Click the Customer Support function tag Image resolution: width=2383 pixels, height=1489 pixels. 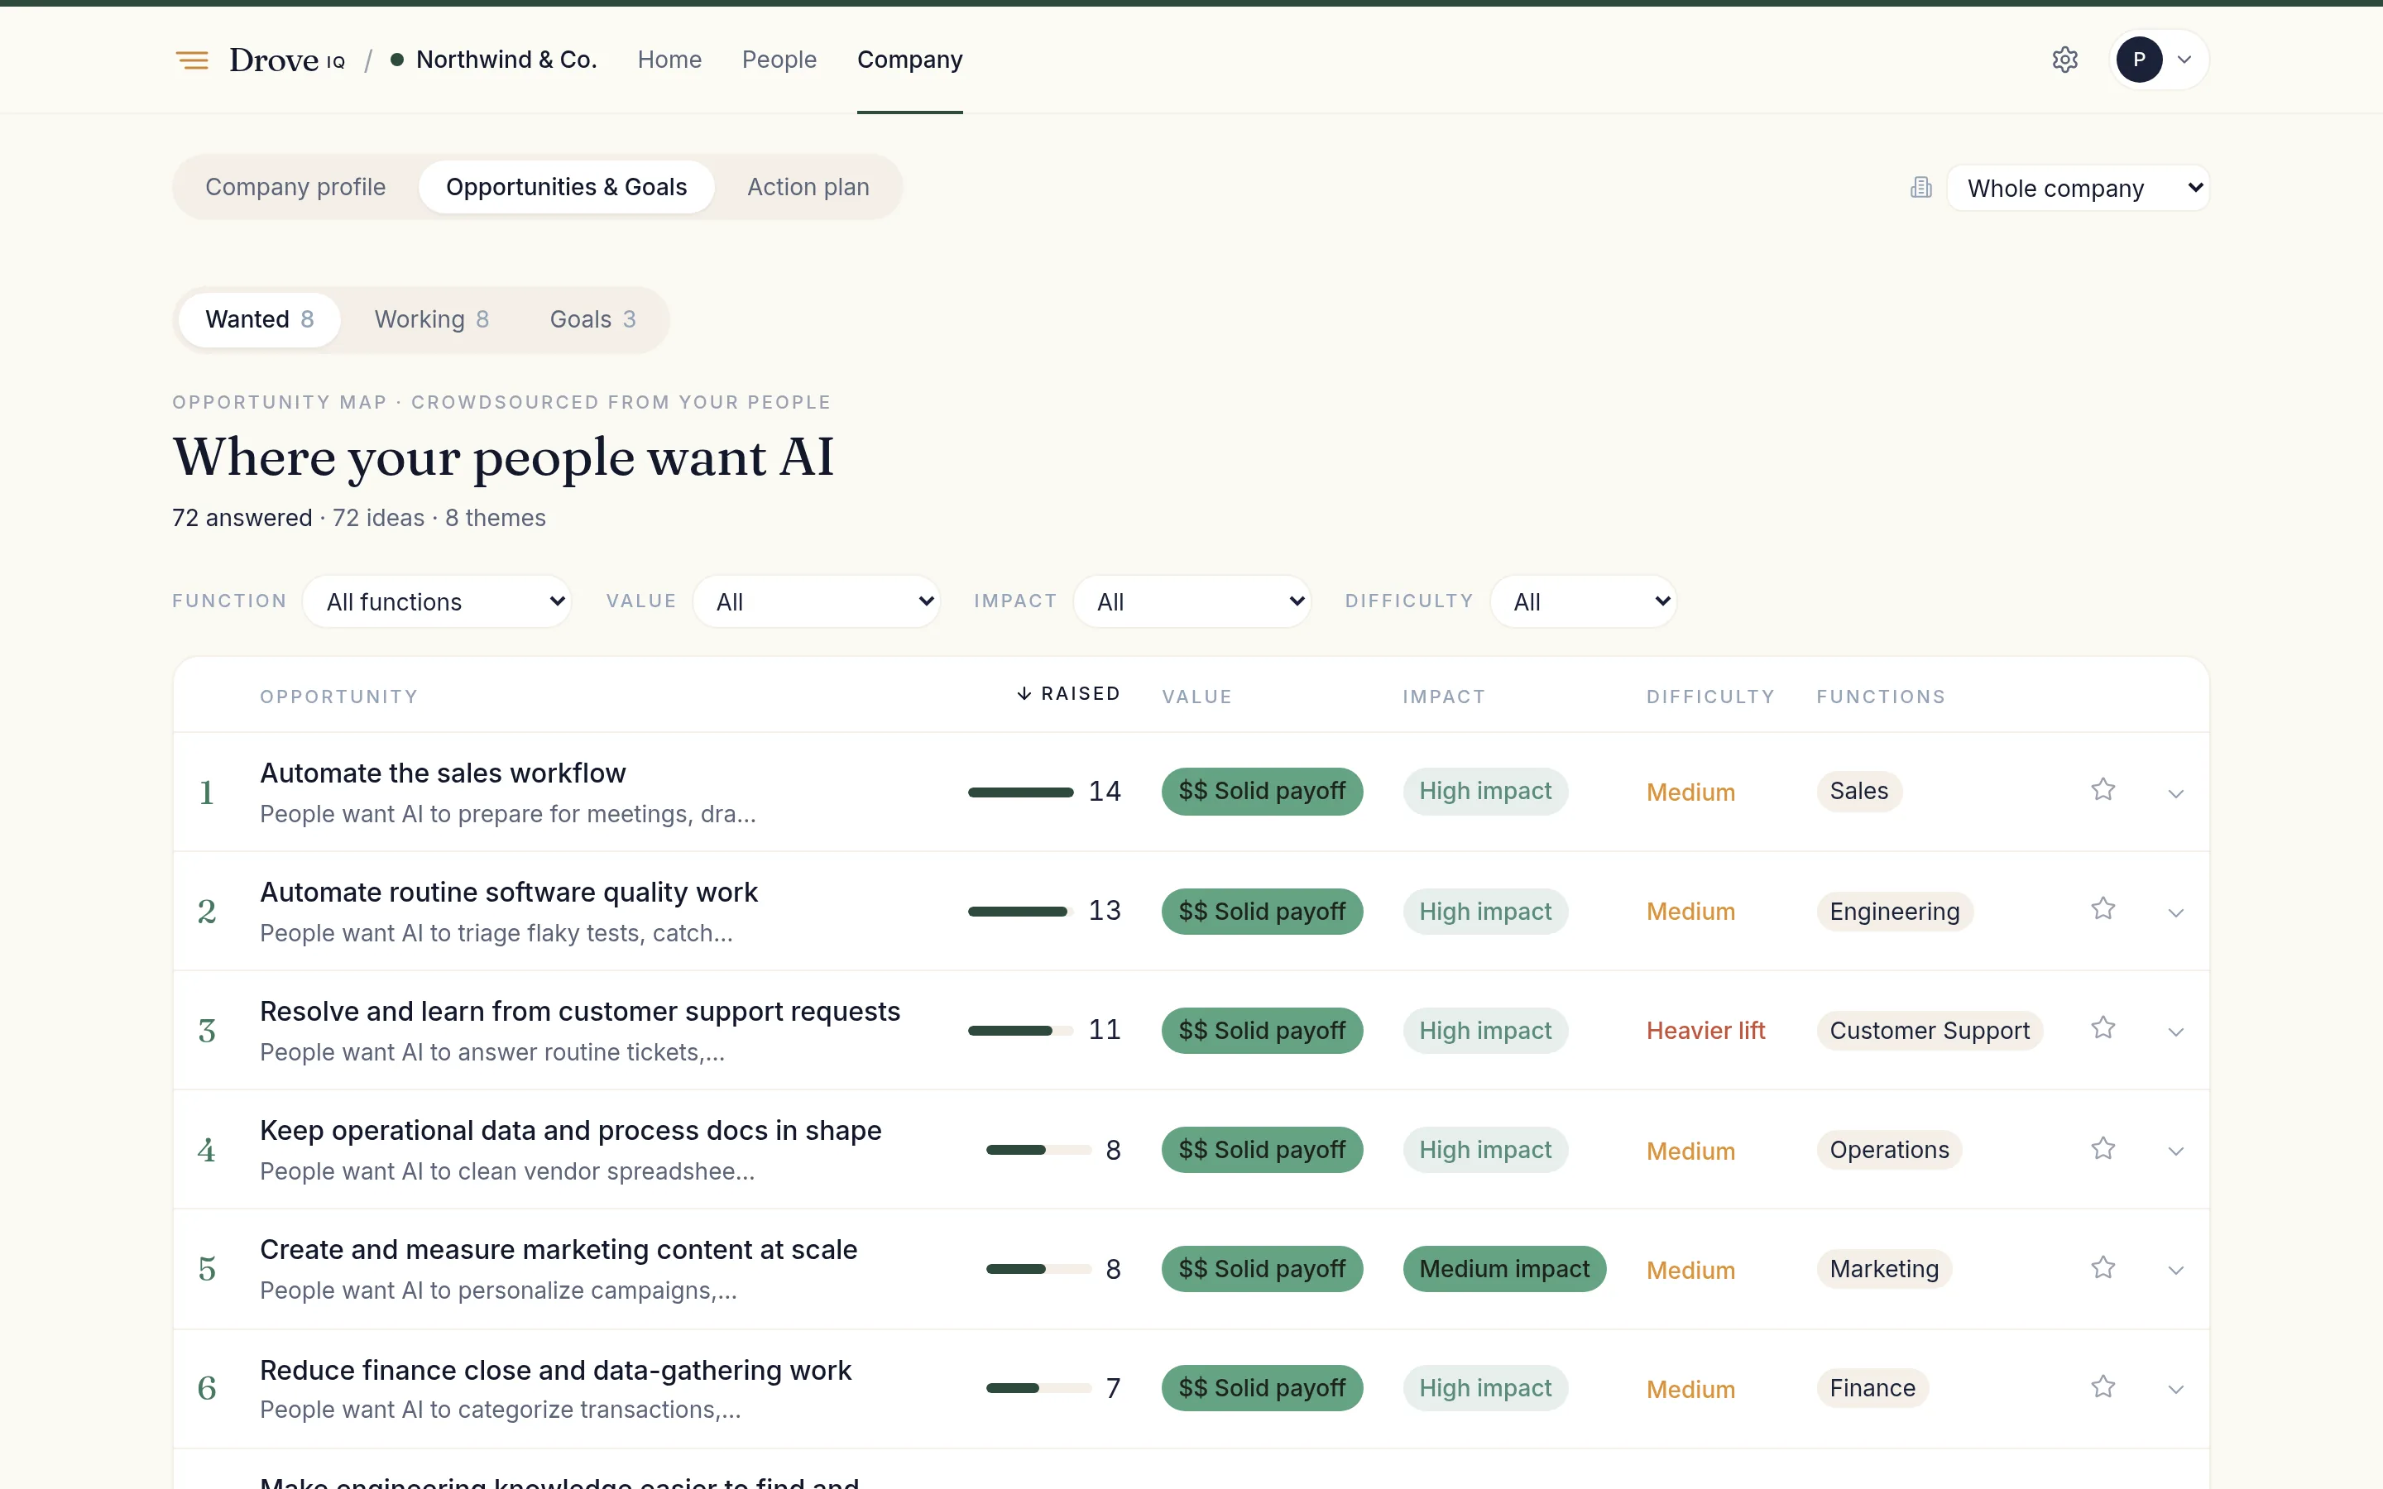1929,1031
